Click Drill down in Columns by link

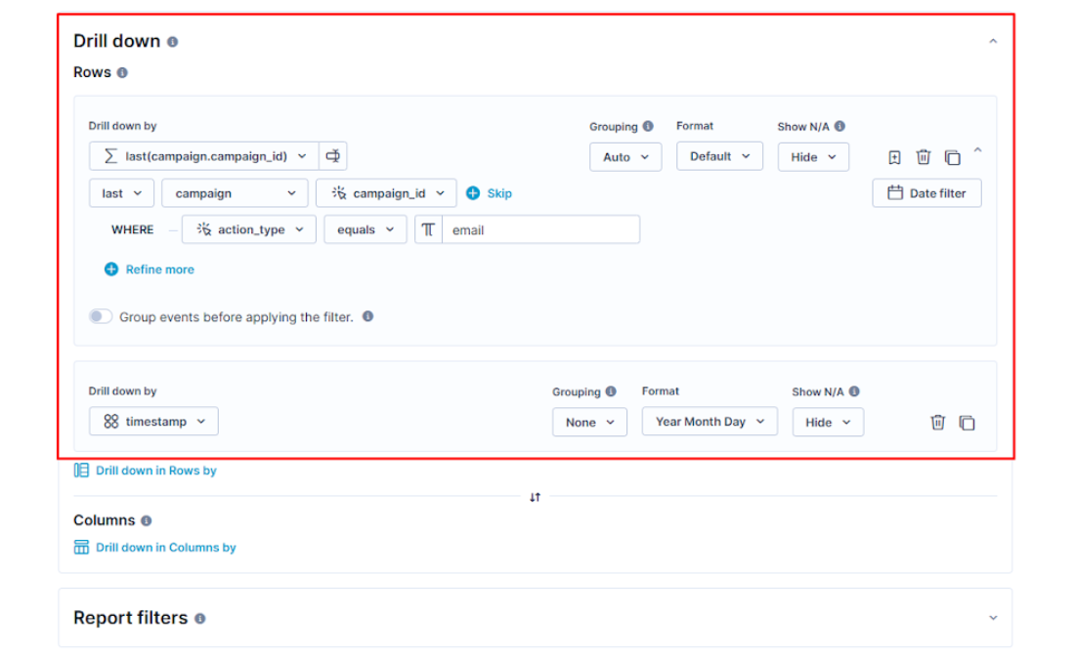coord(164,548)
